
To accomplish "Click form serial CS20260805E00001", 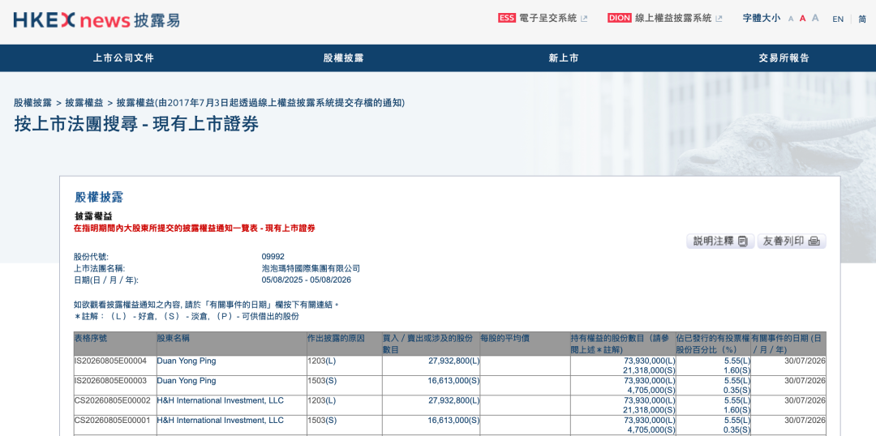I will (110, 421).
